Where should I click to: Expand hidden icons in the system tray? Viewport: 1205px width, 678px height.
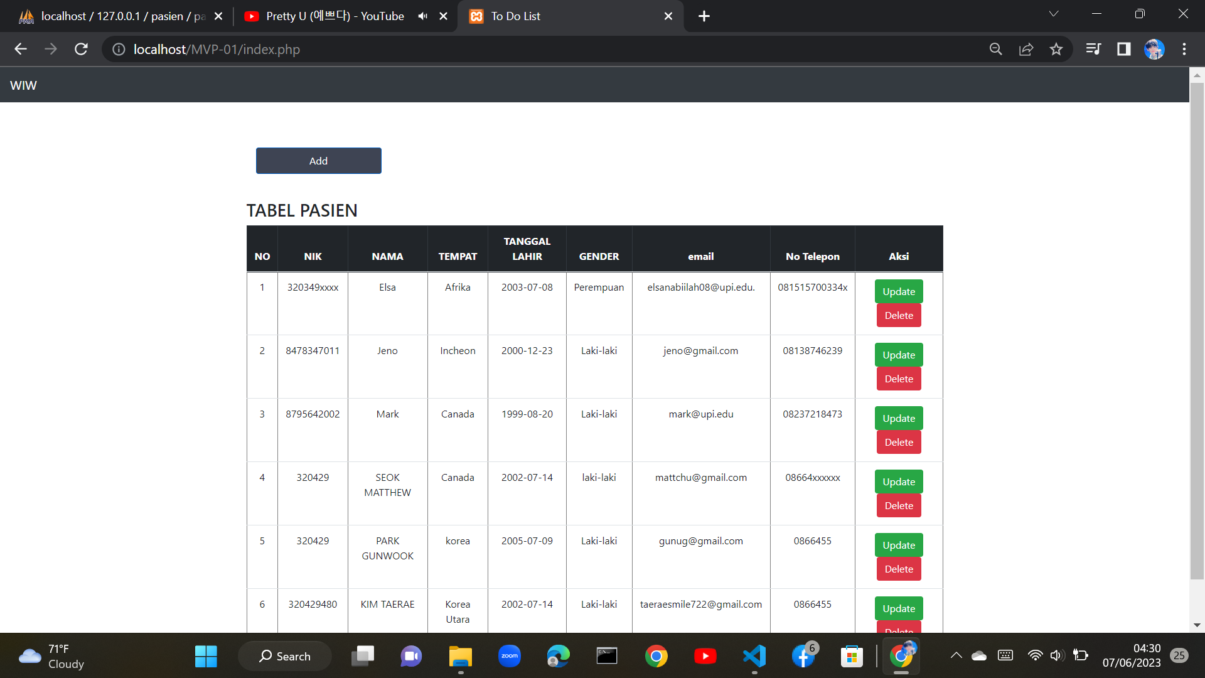(956, 655)
